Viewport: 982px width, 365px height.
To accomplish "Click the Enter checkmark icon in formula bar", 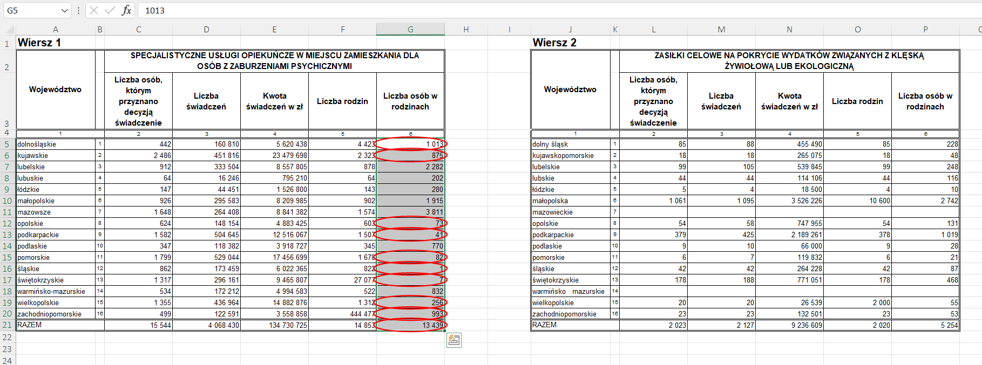I will [110, 10].
